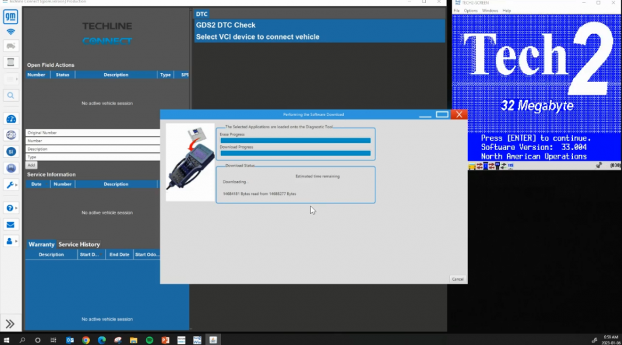Open the Java app icon in taskbar
Viewport: 622px width, 345px height.
(213, 340)
